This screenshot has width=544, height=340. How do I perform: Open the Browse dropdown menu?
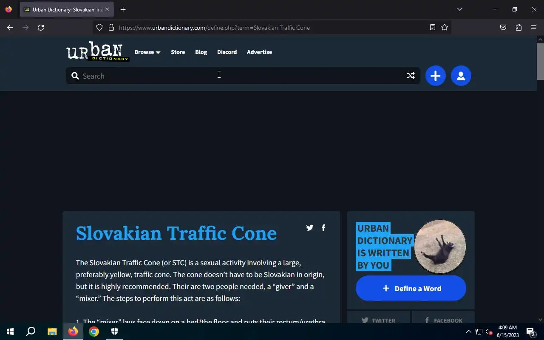[x=147, y=52]
